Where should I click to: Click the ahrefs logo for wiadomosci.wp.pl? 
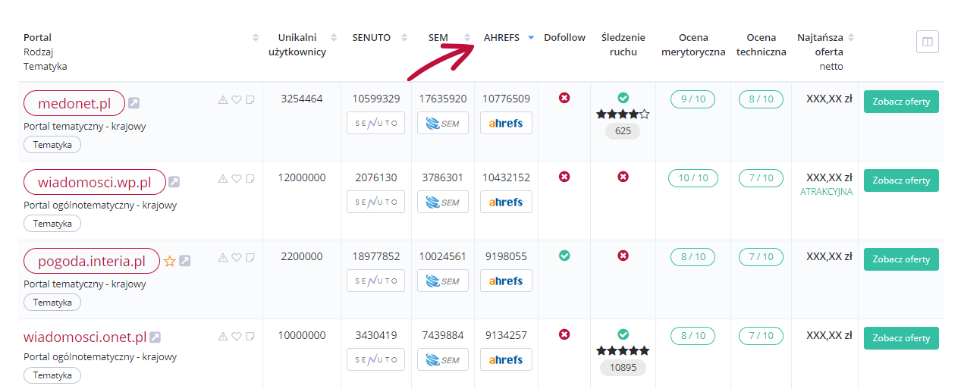click(x=506, y=202)
